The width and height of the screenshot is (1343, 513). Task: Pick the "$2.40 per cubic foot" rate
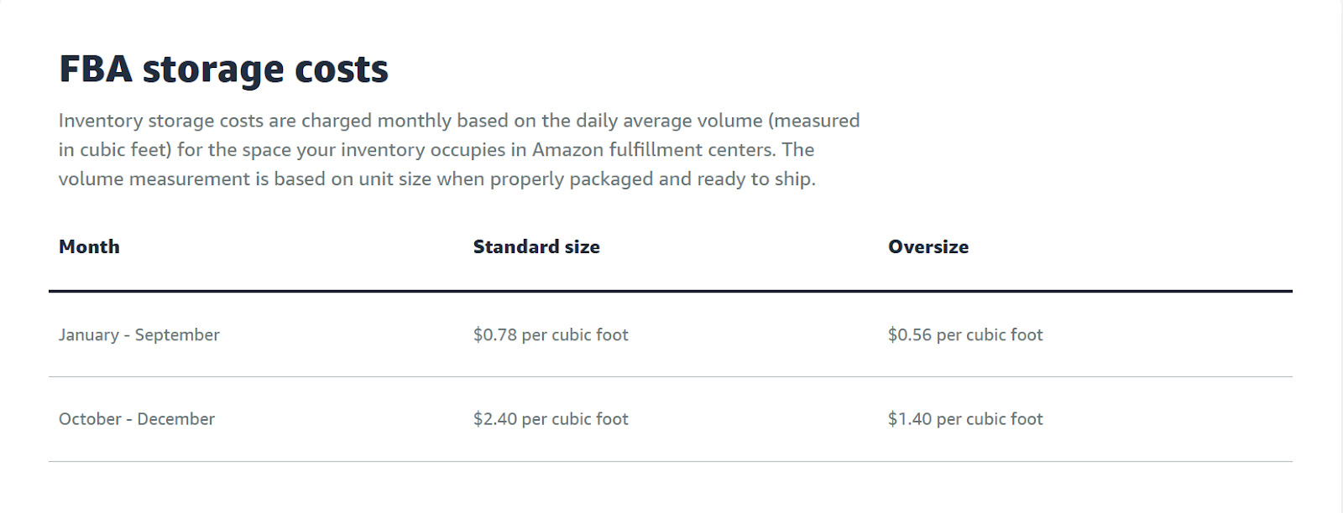(551, 419)
